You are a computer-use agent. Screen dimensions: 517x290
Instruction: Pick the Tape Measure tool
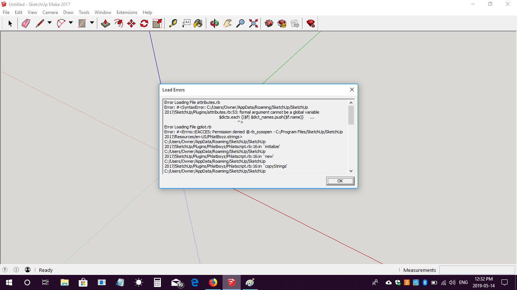point(173,23)
